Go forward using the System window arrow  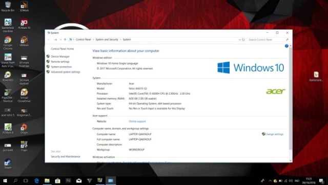55,40
